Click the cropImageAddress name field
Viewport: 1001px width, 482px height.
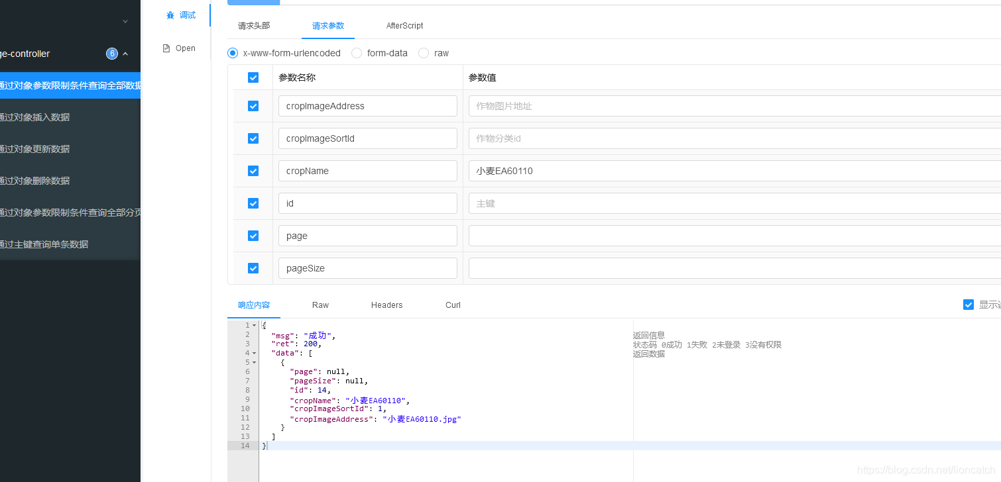click(368, 106)
